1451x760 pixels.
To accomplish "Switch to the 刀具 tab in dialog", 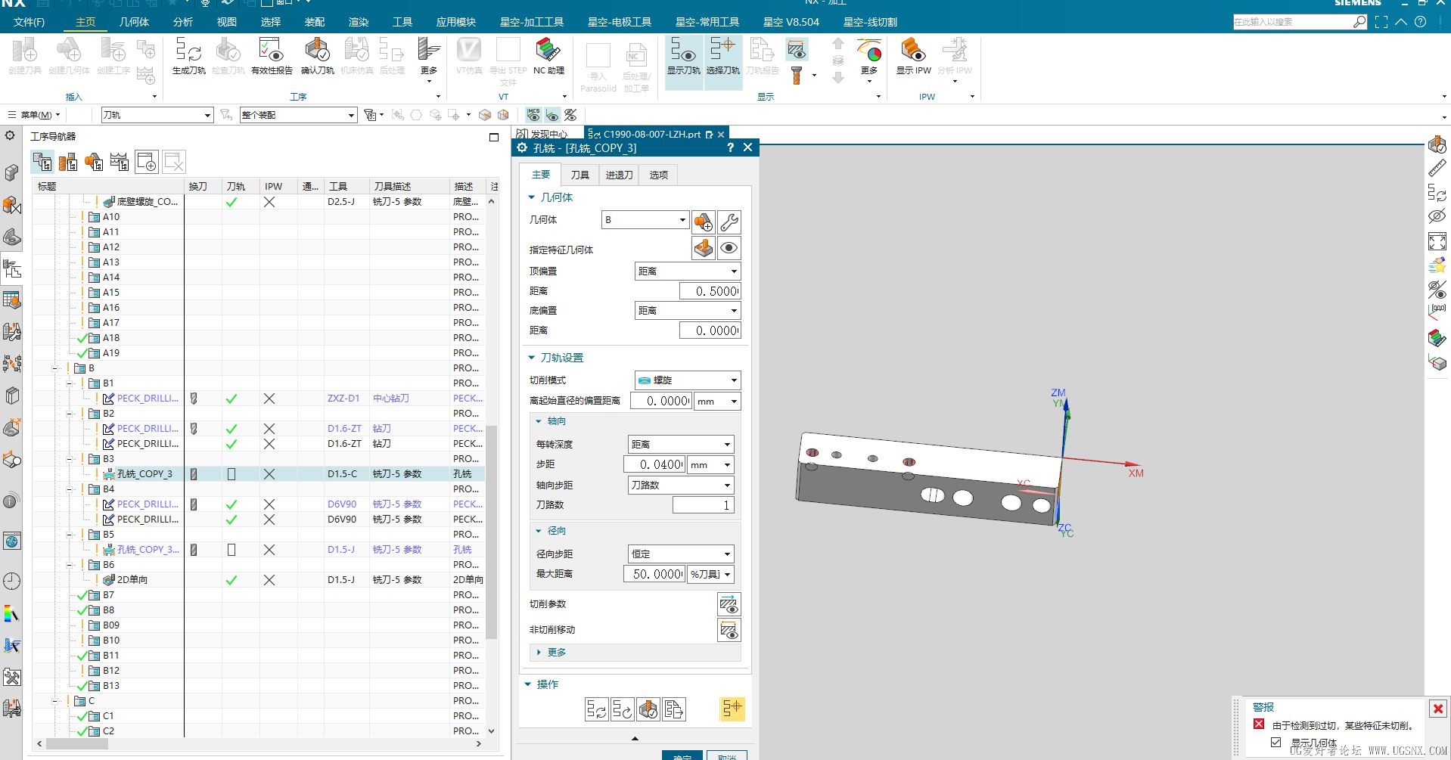I will pos(579,175).
